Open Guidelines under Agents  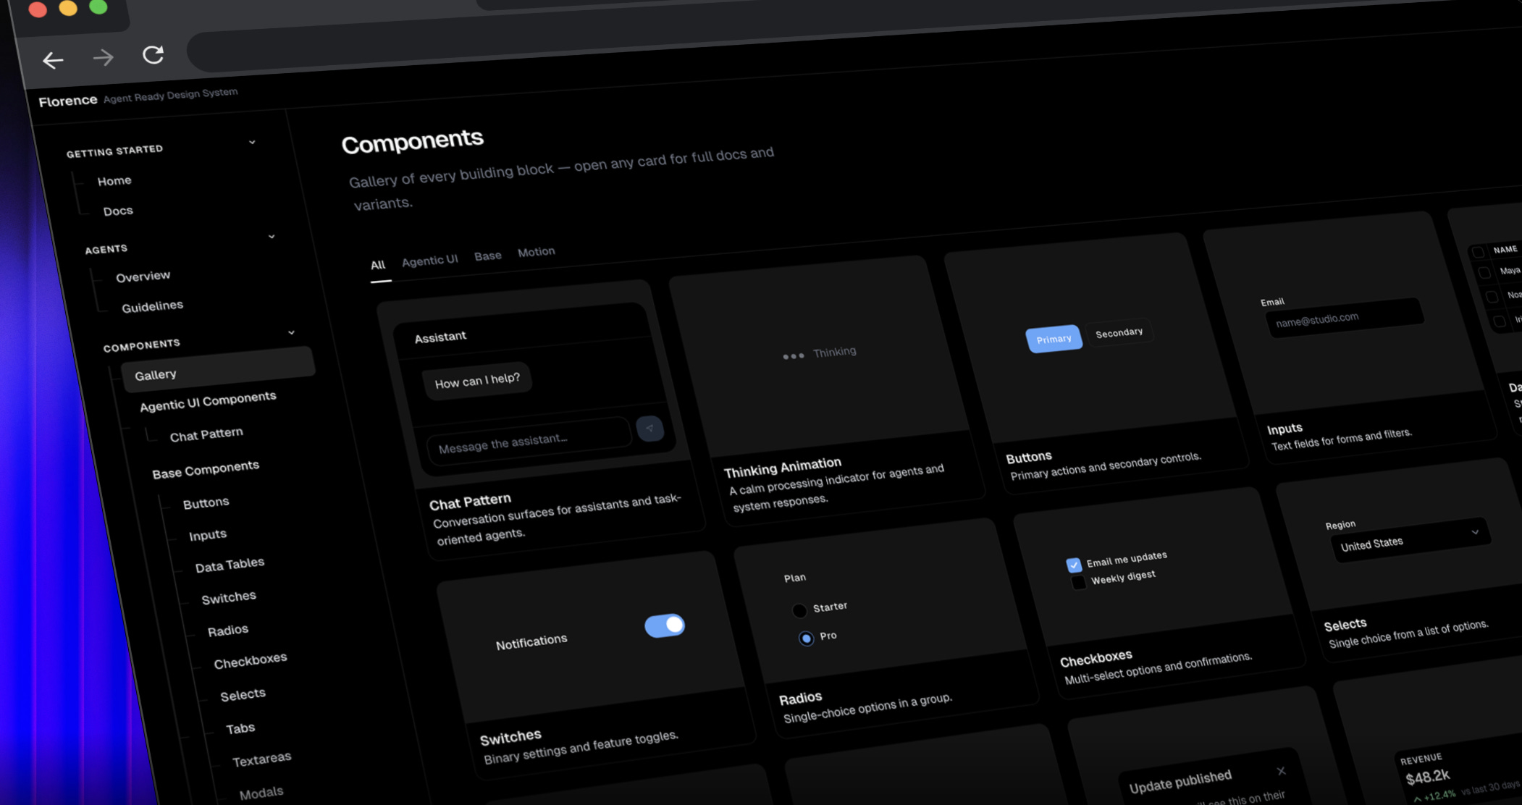[153, 307]
